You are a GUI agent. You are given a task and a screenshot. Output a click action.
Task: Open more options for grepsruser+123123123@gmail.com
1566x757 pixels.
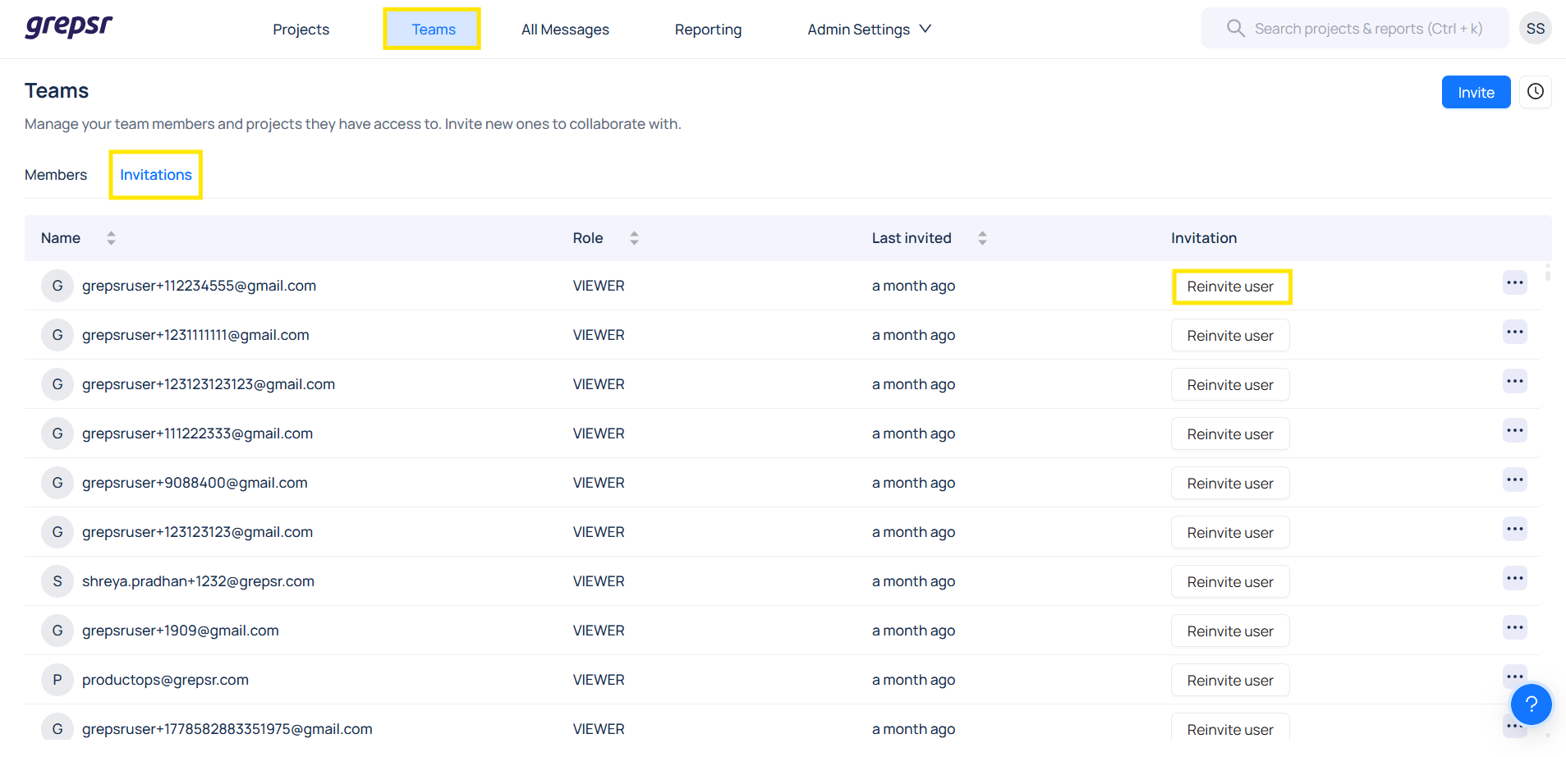click(1514, 530)
